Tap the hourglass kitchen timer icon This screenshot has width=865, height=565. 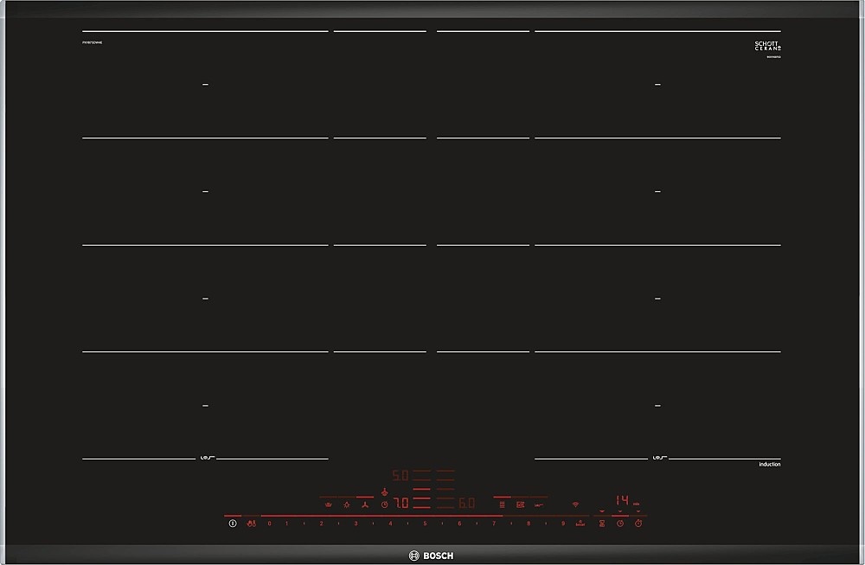coord(602,523)
